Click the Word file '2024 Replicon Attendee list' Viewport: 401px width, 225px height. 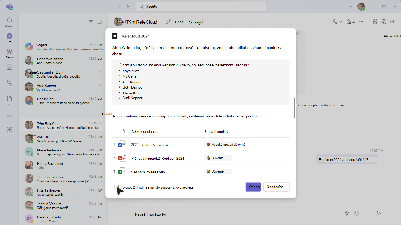(150, 145)
